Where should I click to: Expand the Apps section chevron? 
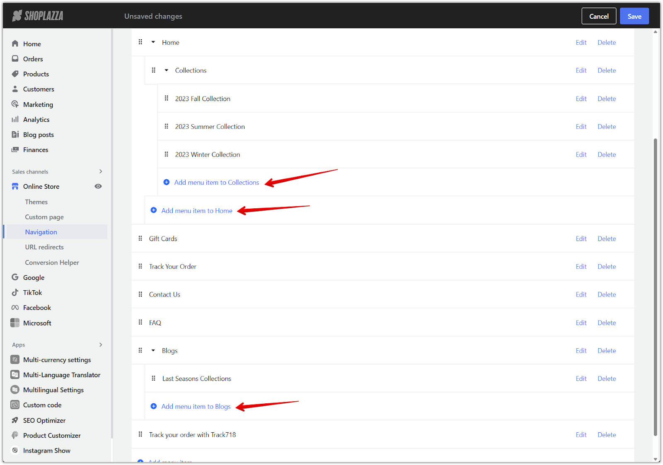click(101, 345)
